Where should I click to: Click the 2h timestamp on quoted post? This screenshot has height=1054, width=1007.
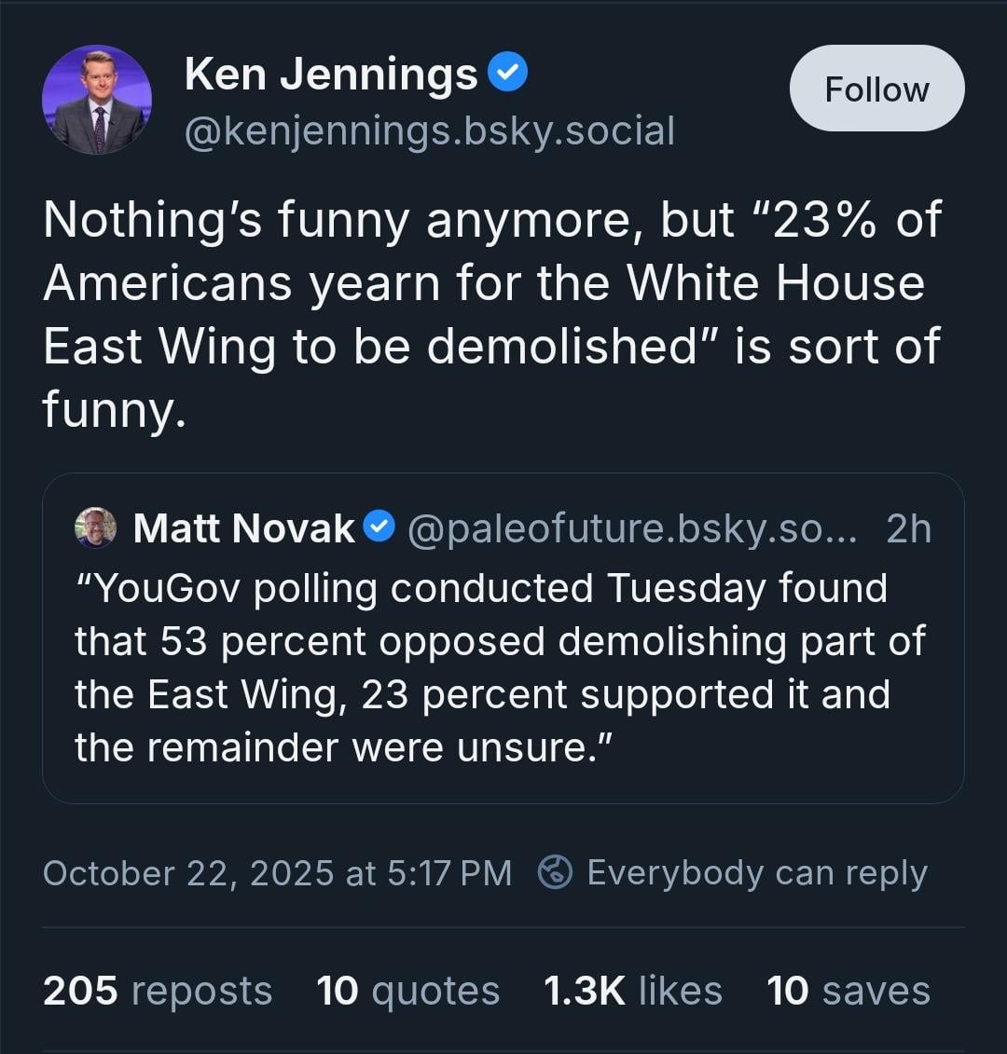click(908, 528)
